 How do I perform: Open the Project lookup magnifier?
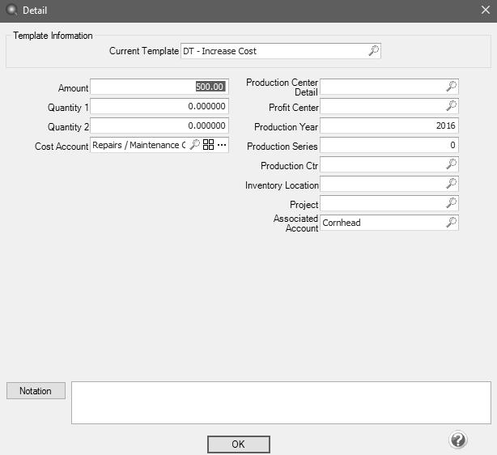[452, 203]
